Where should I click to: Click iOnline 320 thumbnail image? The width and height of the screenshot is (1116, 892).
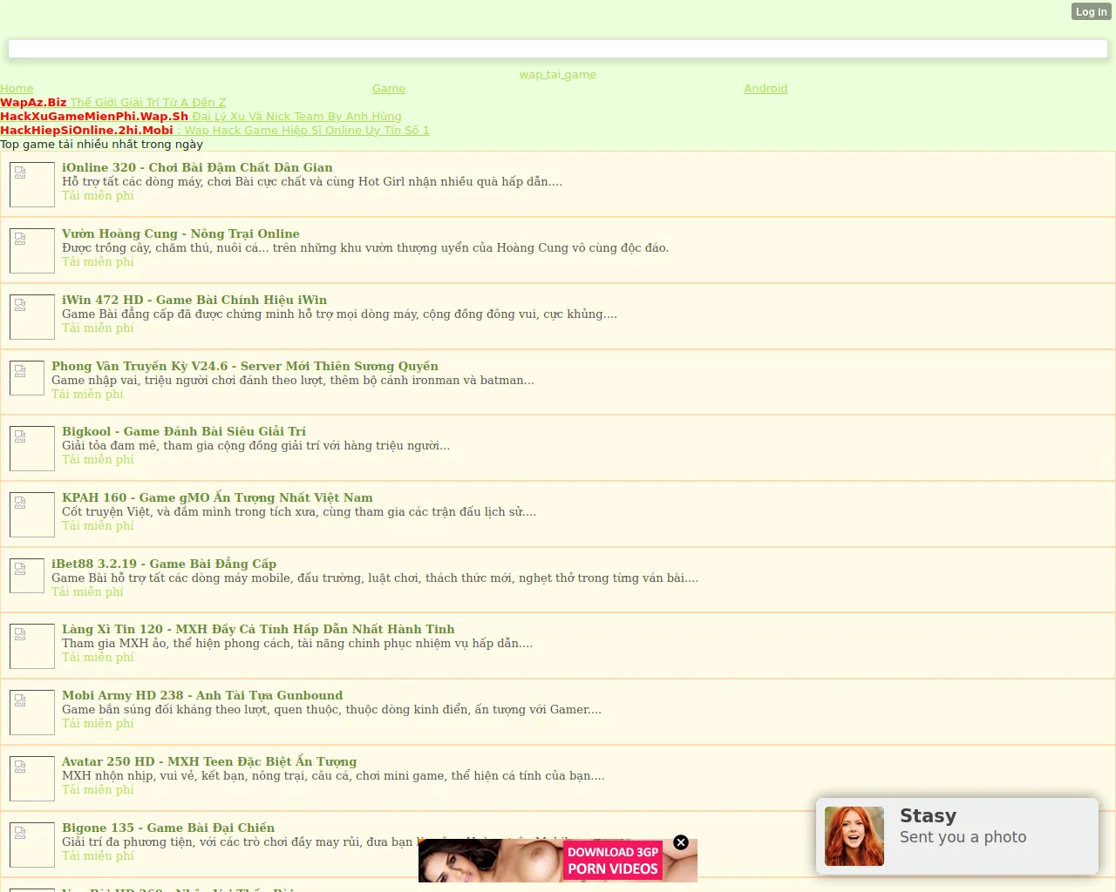32,185
